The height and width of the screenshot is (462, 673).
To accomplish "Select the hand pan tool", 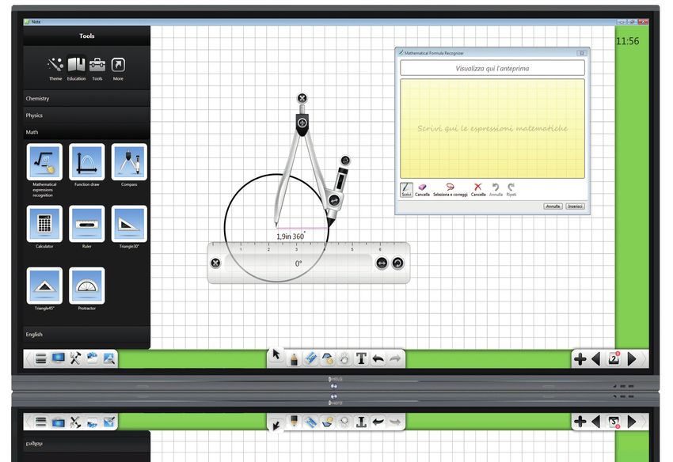I will pyautogui.click(x=344, y=358).
